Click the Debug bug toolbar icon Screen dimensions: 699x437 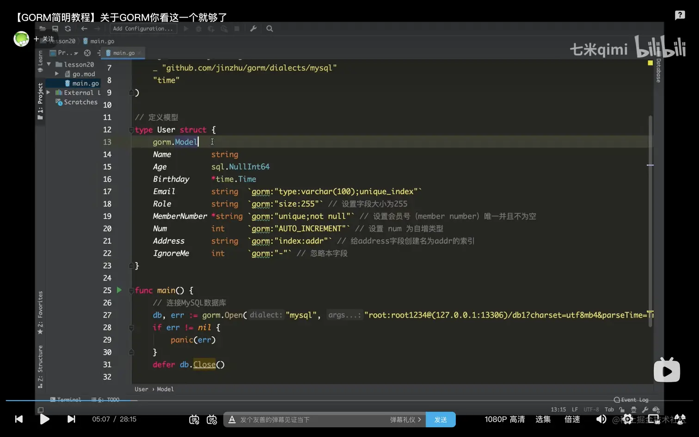(x=199, y=29)
